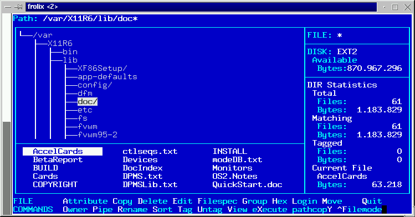Select the dfm directory
Viewport: 415px width, 217px height.
[85, 94]
